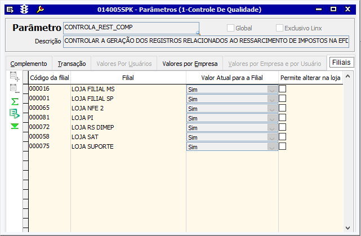Viewport: 361px width, 236px height.
Task: Toggle the alter permission checkbox for LOJA PI
Action: click(x=283, y=118)
